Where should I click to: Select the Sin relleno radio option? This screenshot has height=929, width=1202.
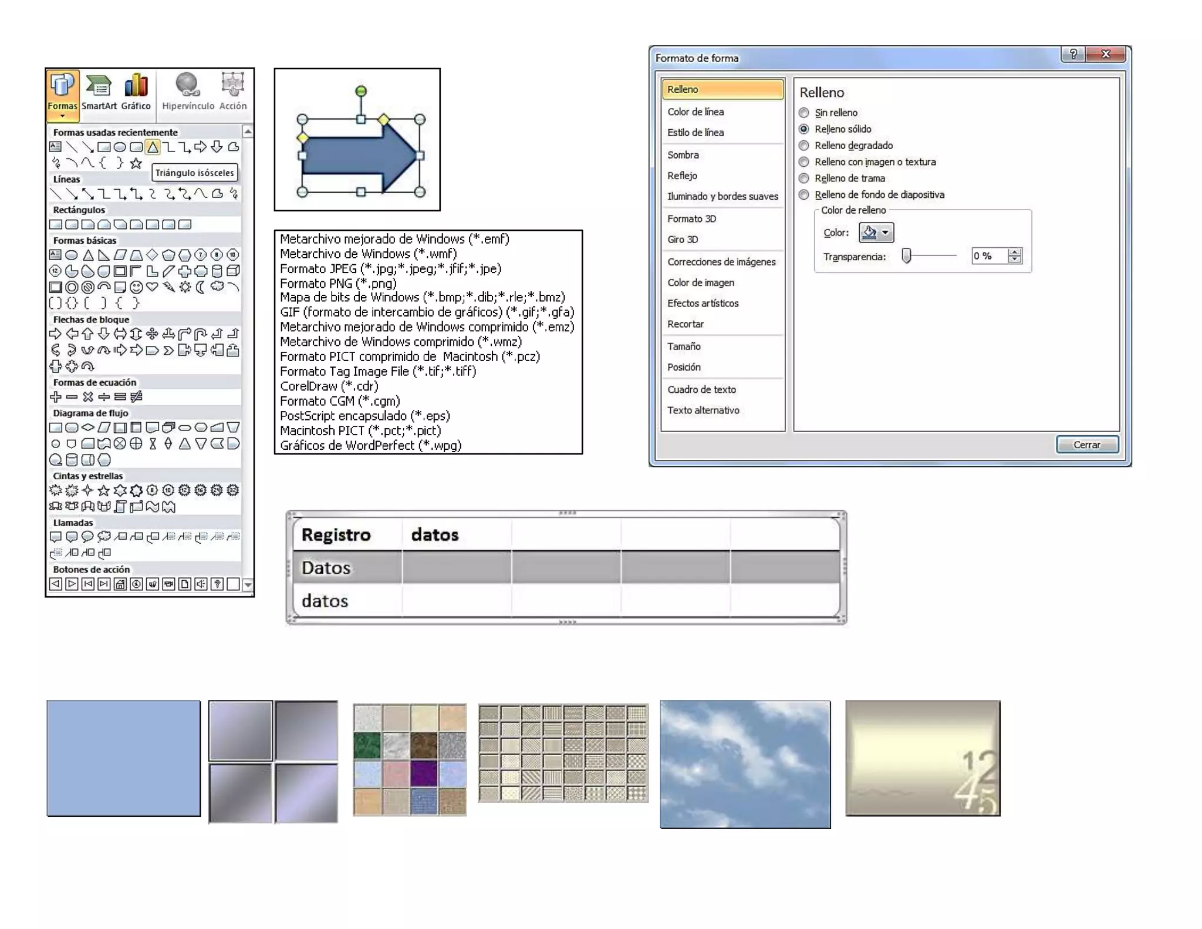(804, 113)
